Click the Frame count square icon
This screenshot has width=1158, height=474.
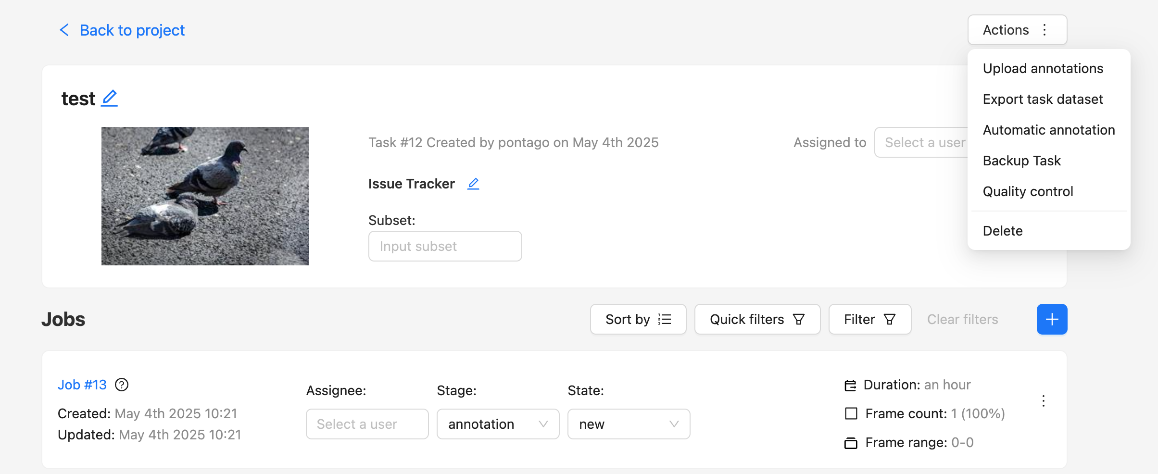[x=851, y=413]
